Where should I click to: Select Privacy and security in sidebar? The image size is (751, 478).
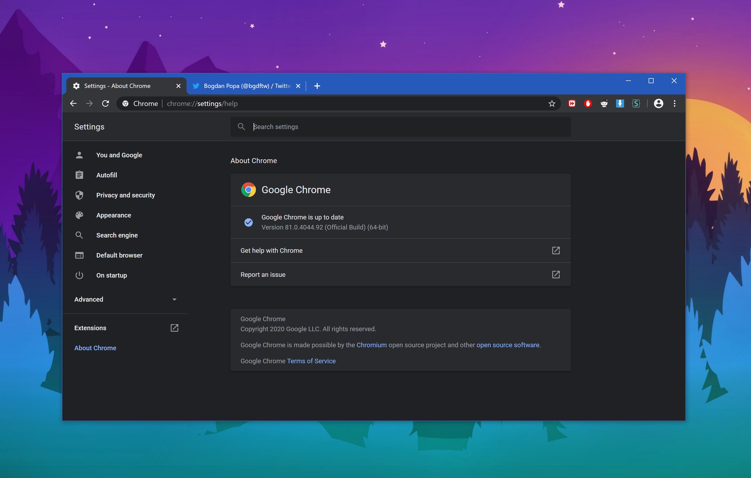[125, 195]
